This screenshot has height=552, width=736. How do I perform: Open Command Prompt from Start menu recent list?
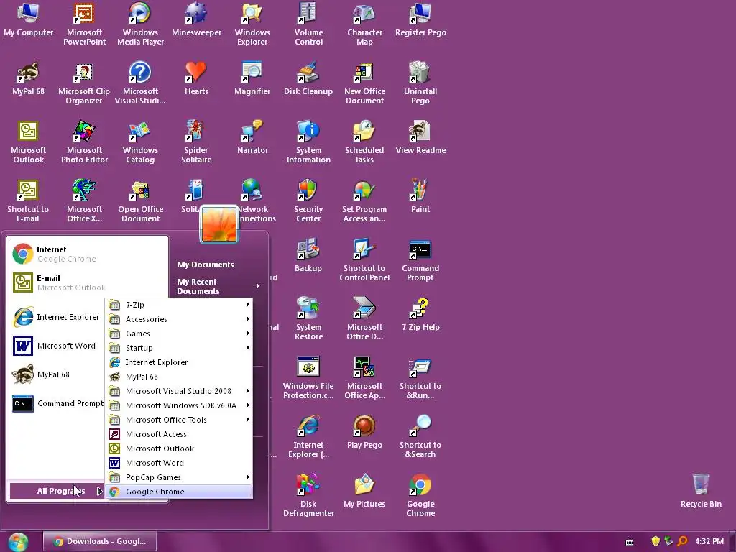[x=57, y=403]
